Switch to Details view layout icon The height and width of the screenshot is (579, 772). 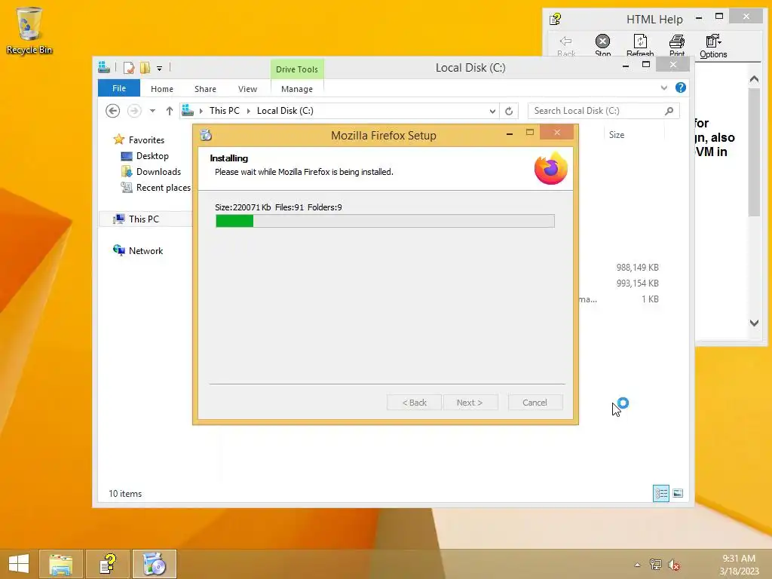tap(660, 493)
